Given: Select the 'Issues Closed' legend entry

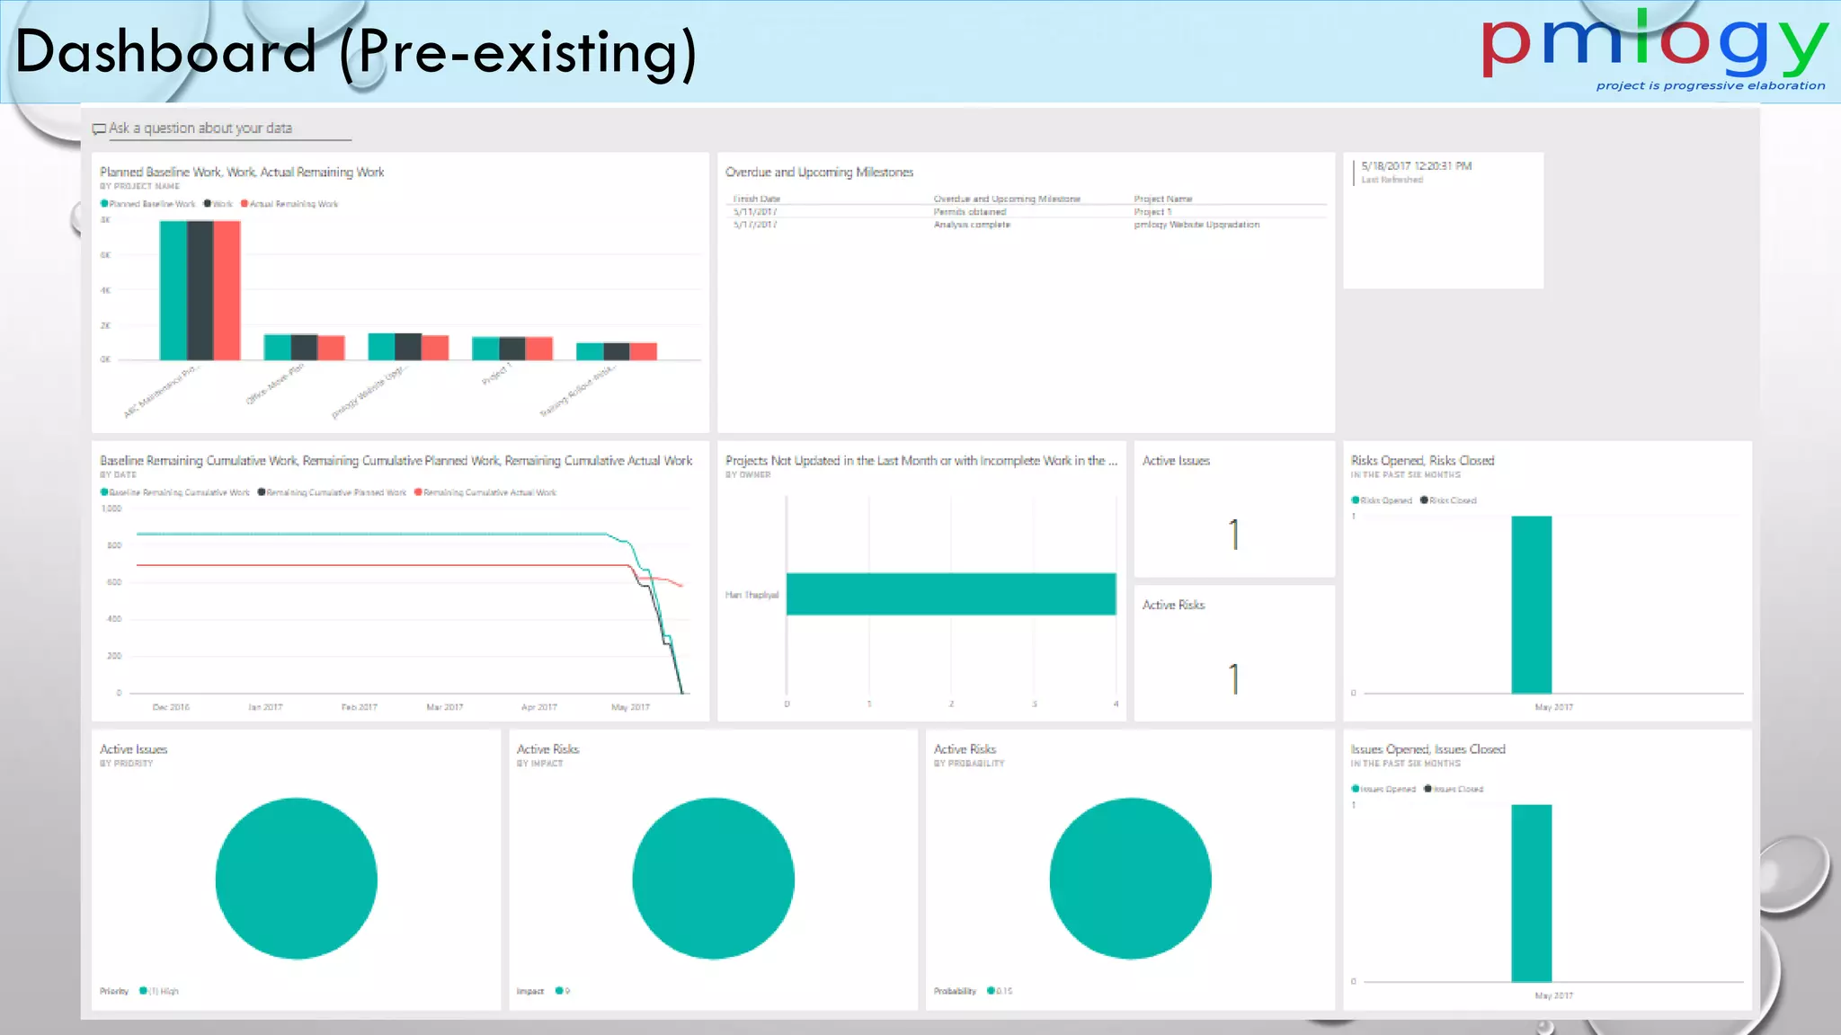Looking at the screenshot, I should click(1454, 789).
